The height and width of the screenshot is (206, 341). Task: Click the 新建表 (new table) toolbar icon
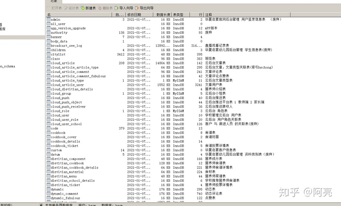point(82,8)
